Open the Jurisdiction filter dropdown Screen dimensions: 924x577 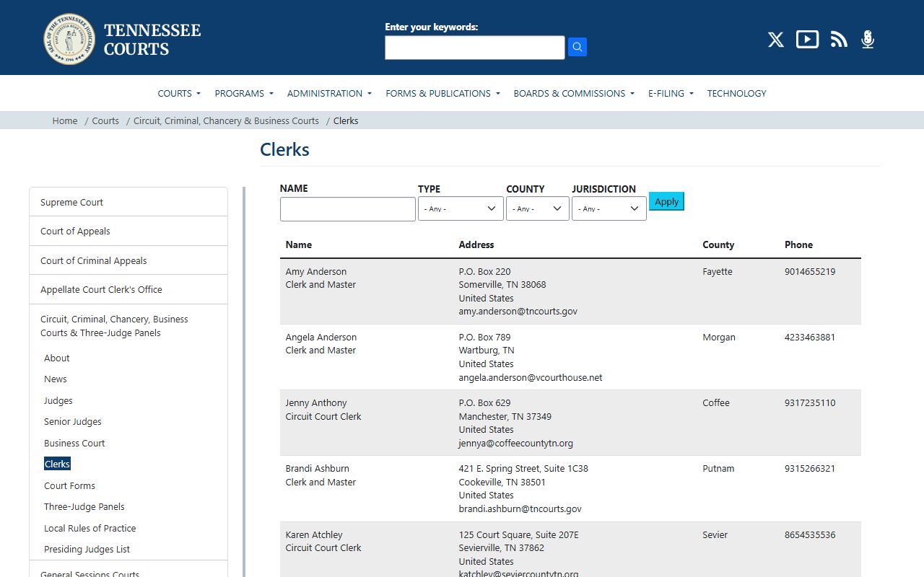[609, 208]
